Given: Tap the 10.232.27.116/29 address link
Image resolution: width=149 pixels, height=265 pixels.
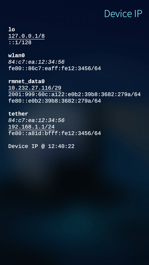Looking at the screenshot, I should pyautogui.click(x=35, y=88).
